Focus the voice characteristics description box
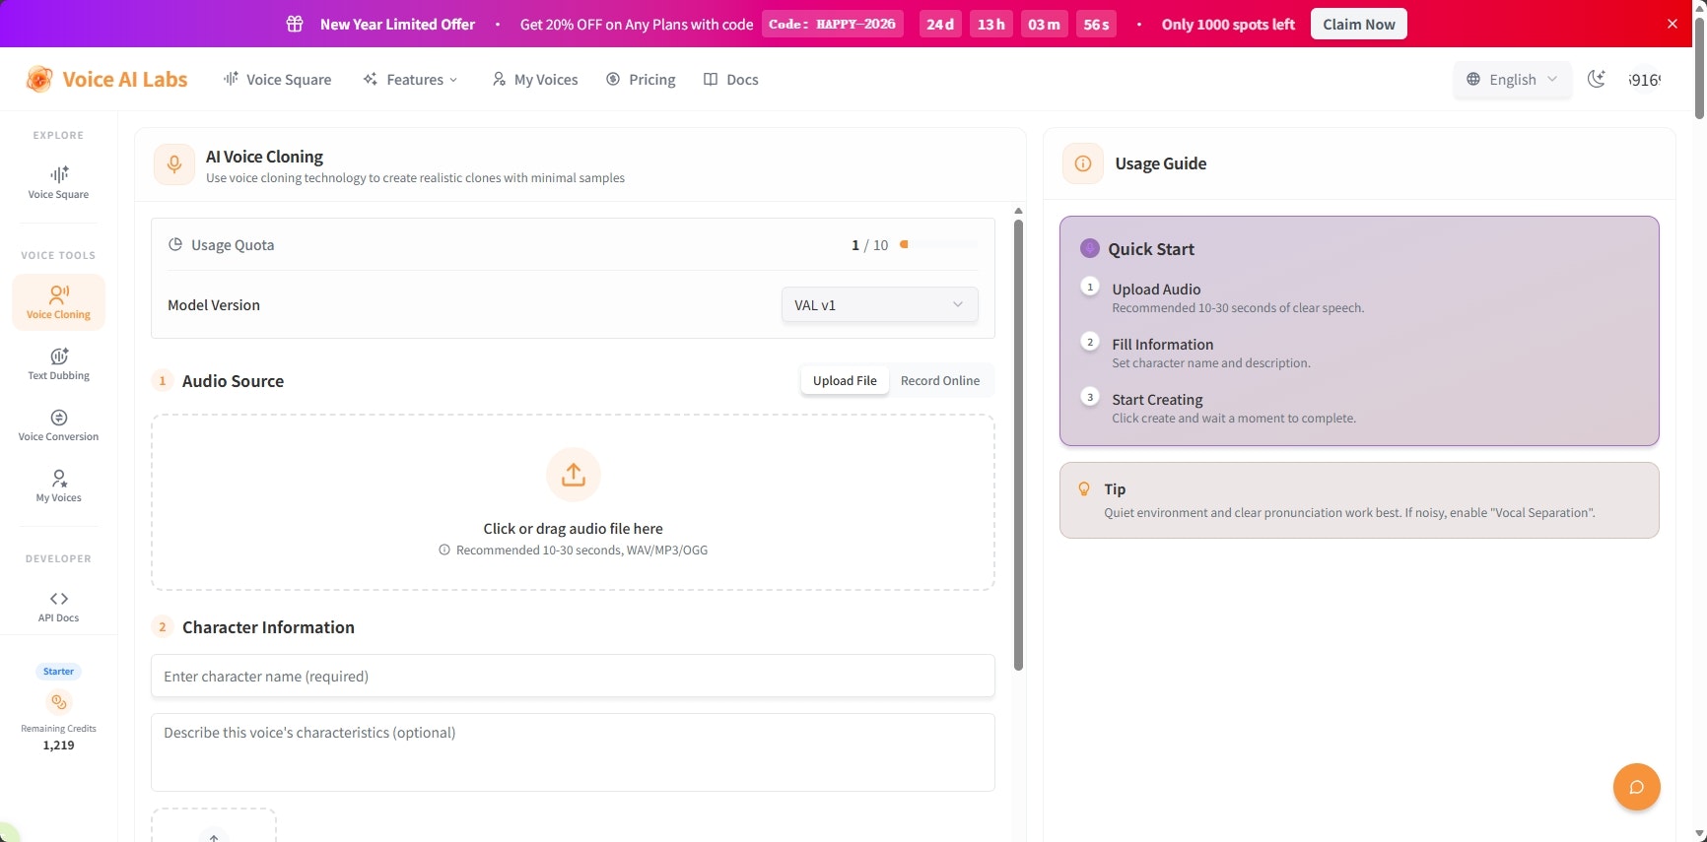Screen dimensions: 1707x842 tap(573, 752)
